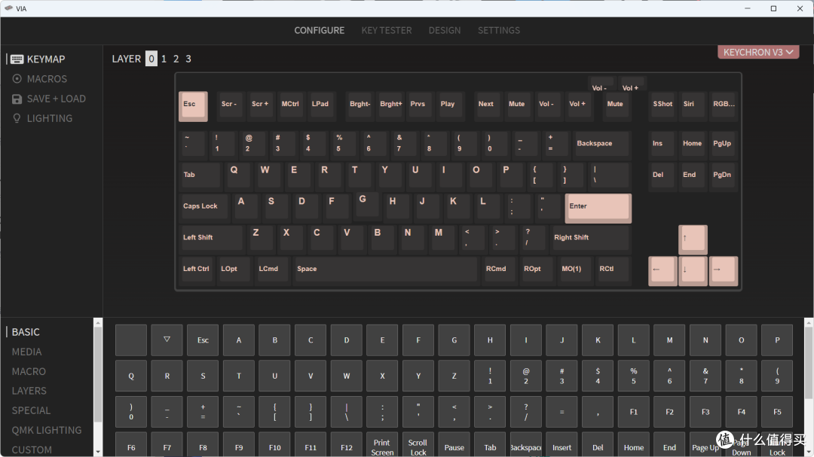Pick the Scroll Lock keycode
Image resolution: width=814 pixels, height=457 pixels.
tap(418, 445)
